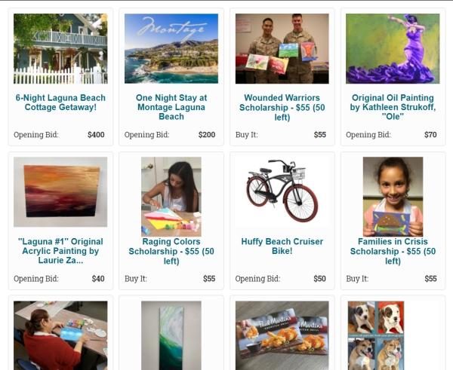Select the purple flamenco dancer painting image
453x370 pixels.
point(393,49)
